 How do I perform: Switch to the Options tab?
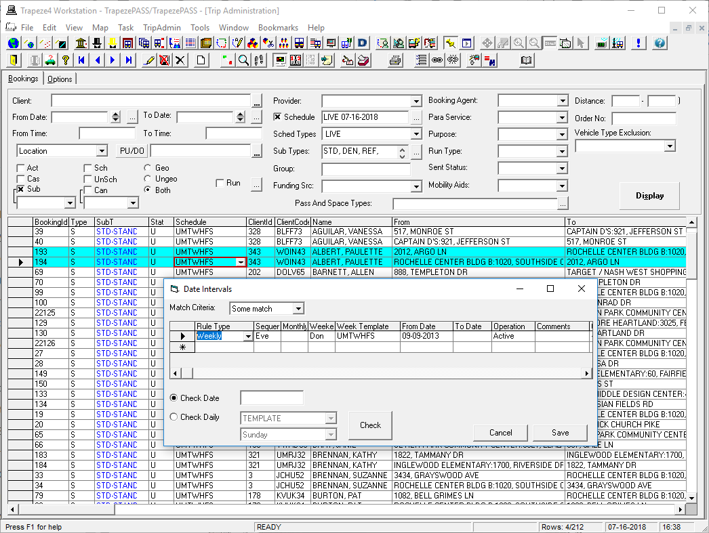click(x=60, y=78)
